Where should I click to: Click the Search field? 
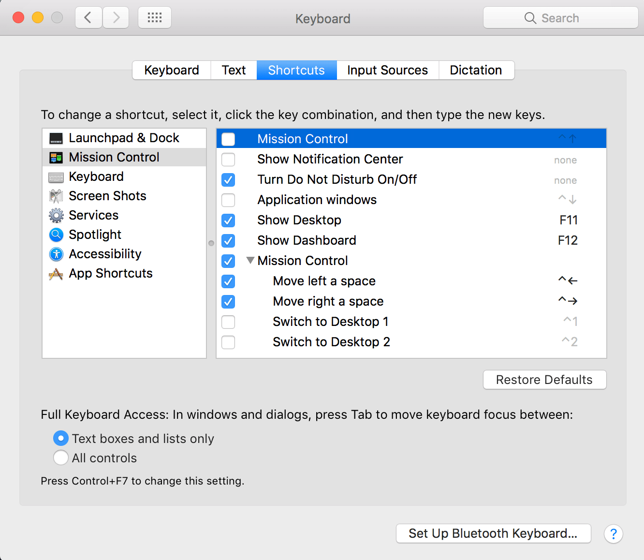coord(561,18)
